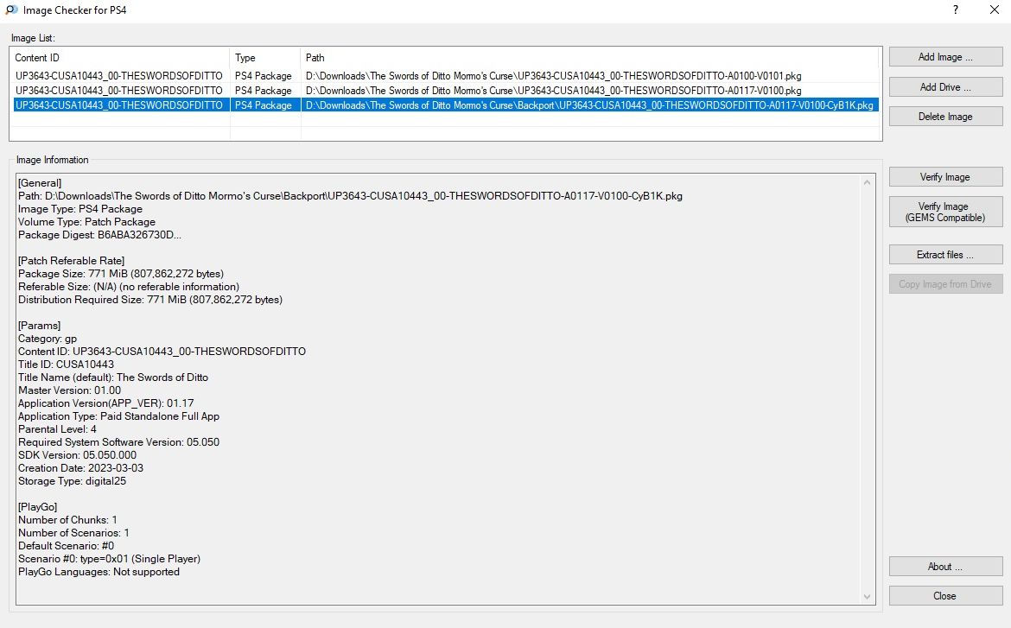Click the Distribution Required Size line

tap(150, 300)
